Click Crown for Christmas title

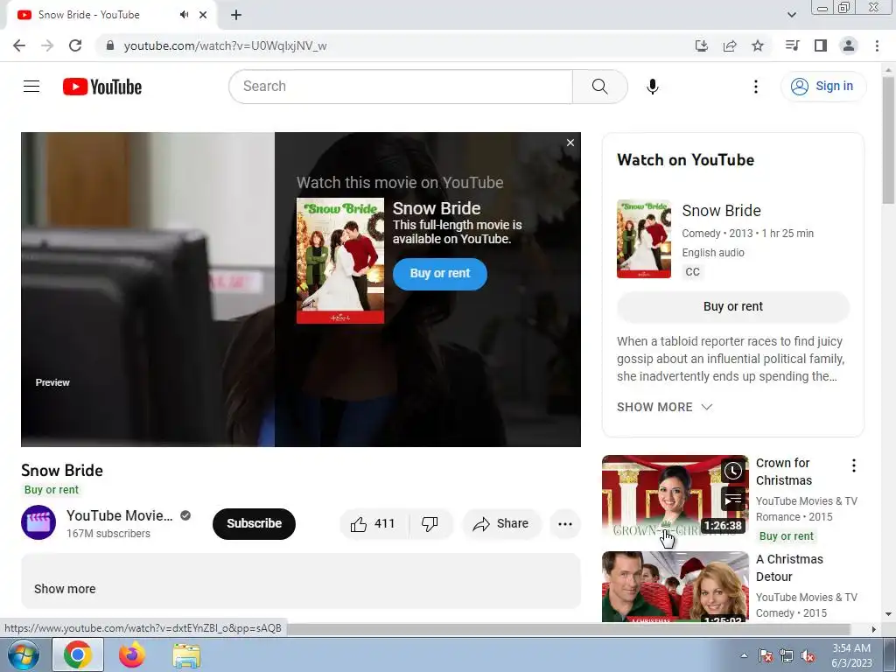pos(783,472)
